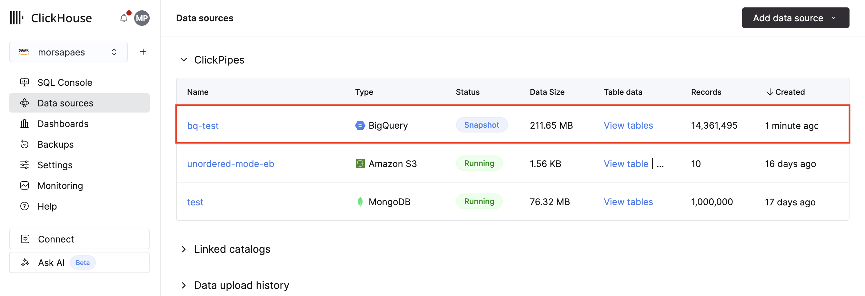
Task: Click the Ask AI sparkle icon
Action: 25,262
